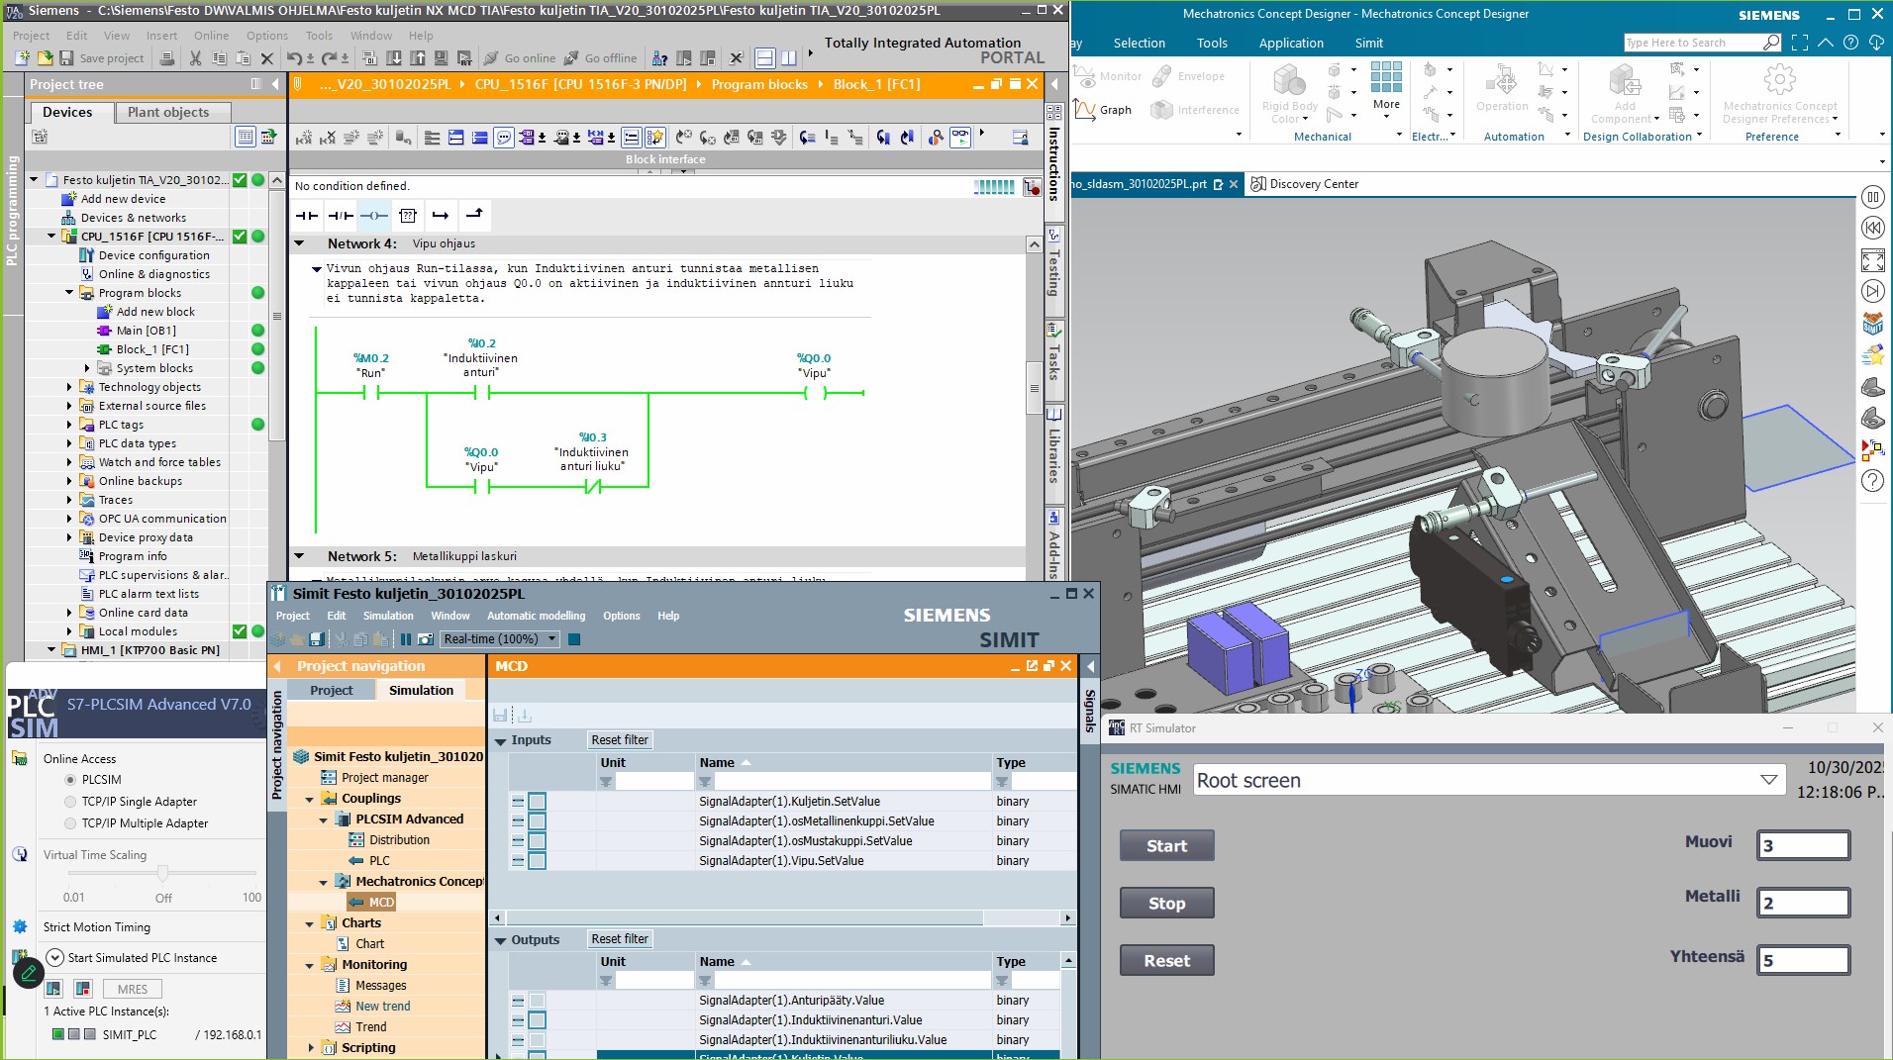Click the Virtual Time Scaling slider
Image resolution: width=1893 pixels, height=1060 pixels.
point(162,873)
